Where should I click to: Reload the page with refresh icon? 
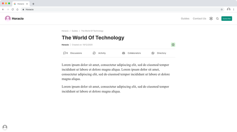pyautogui.click(x=13, y=9)
